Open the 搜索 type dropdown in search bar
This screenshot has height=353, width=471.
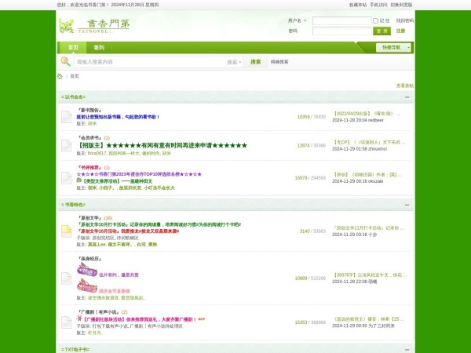pyautogui.click(x=233, y=61)
